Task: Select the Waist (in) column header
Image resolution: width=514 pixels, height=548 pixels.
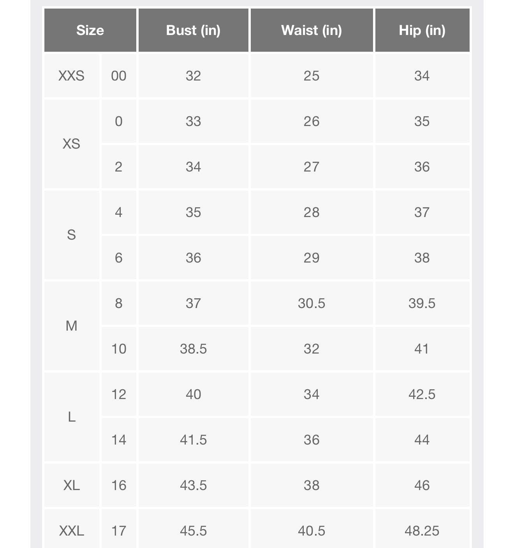Action: pyautogui.click(x=312, y=30)
